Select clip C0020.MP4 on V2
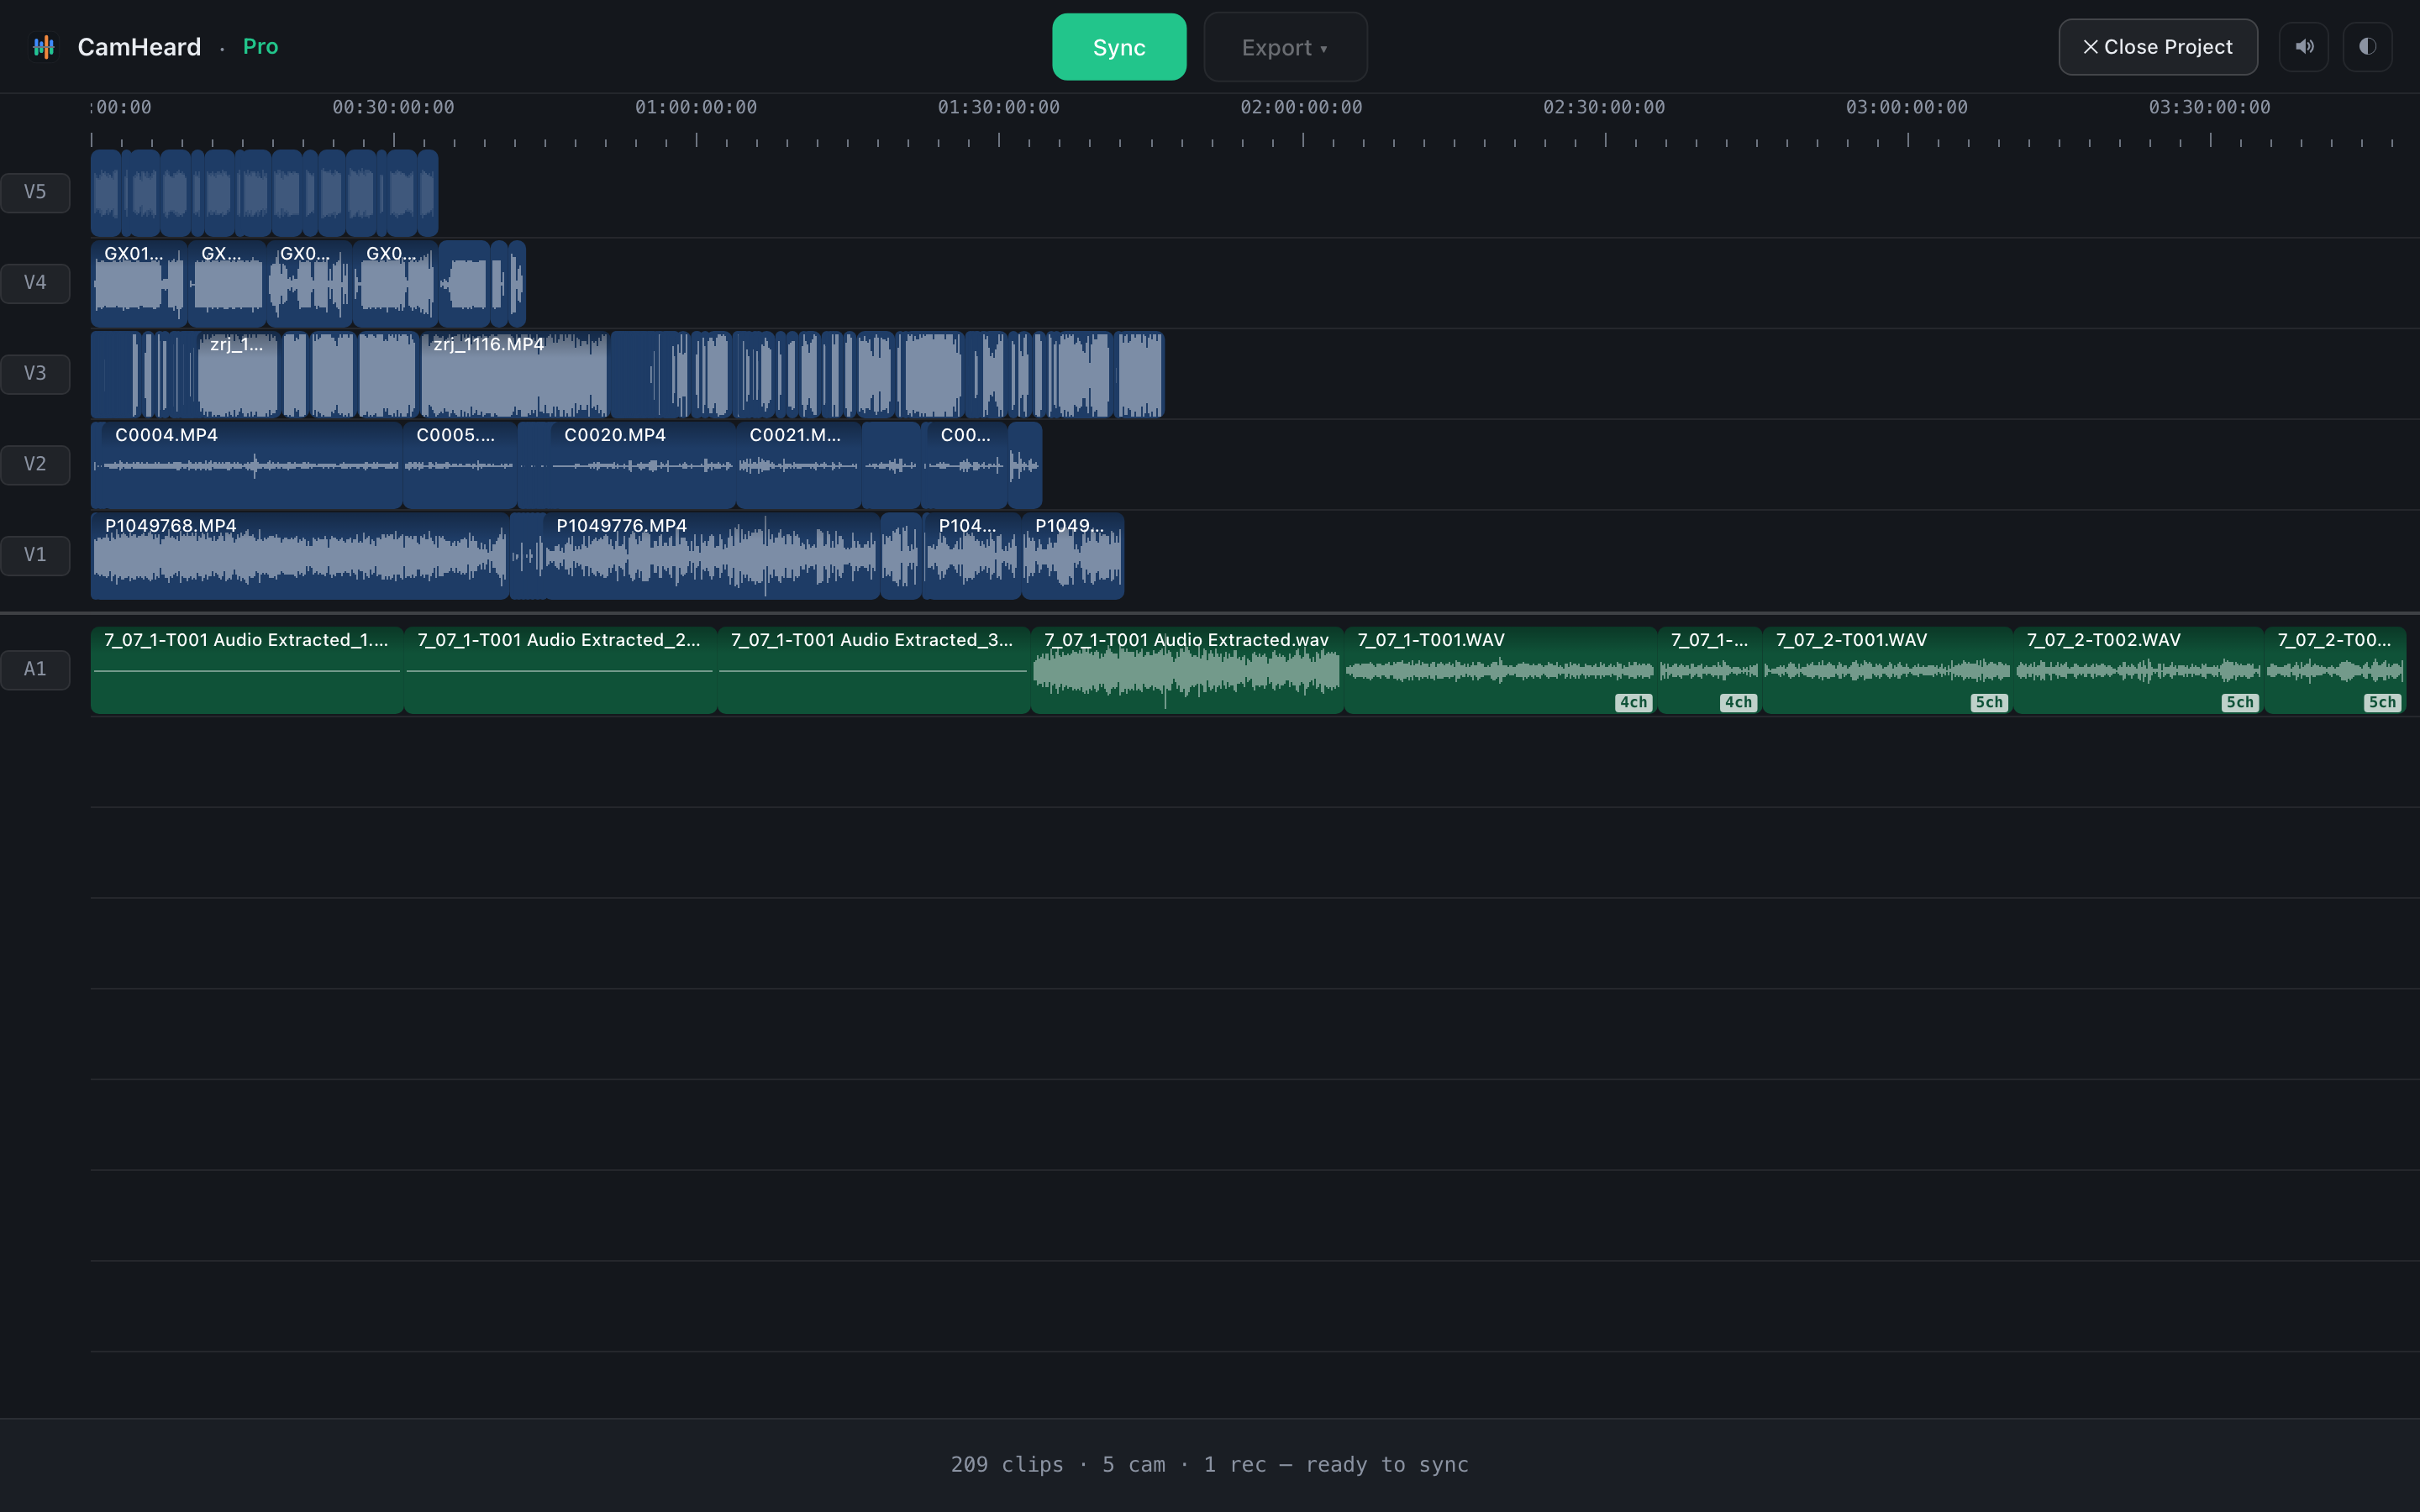 [x=643, y=465]
